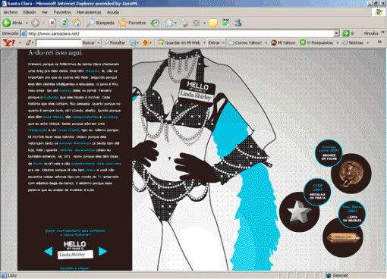Open the Herramientas menu
This screenshot has height=279, width=387.
tap(89, 12)
